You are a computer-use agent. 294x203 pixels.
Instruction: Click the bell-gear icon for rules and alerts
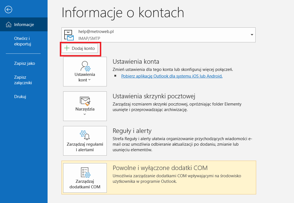pyautogui.click(x=85, y=135)
